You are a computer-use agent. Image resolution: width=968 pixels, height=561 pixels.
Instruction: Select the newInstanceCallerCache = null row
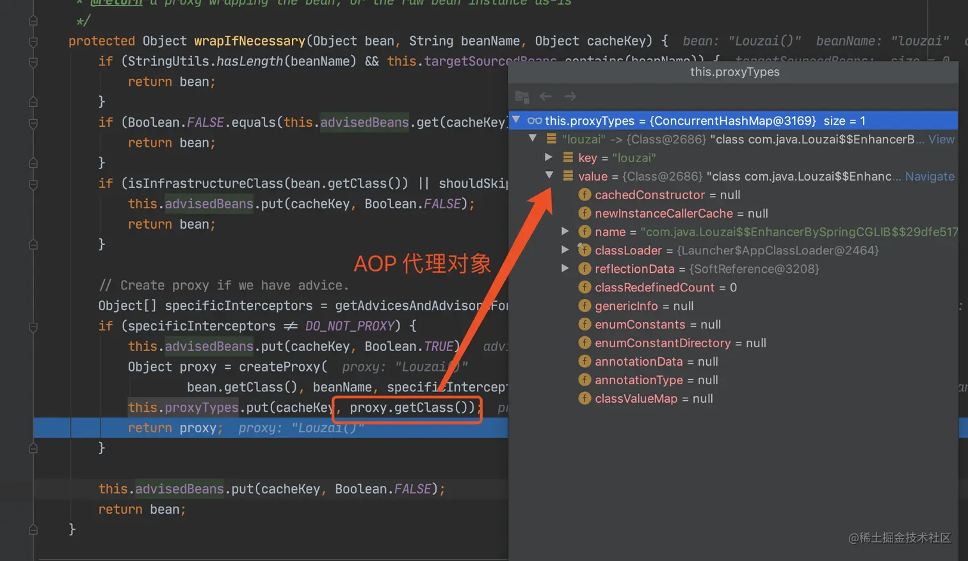pyautogui.click(x=733, y=213)
